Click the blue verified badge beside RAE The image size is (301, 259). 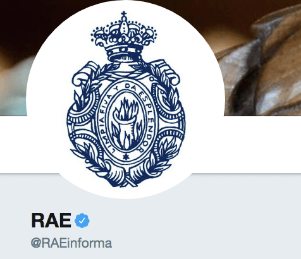[x=82, y=220]
